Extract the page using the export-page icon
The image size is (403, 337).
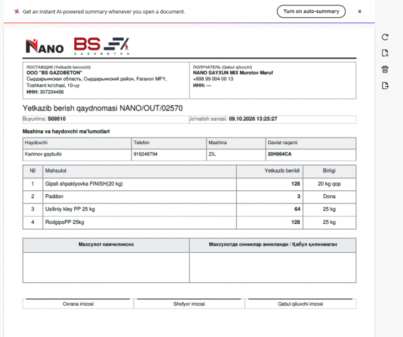pyautogui.click(x=385, y=86)
